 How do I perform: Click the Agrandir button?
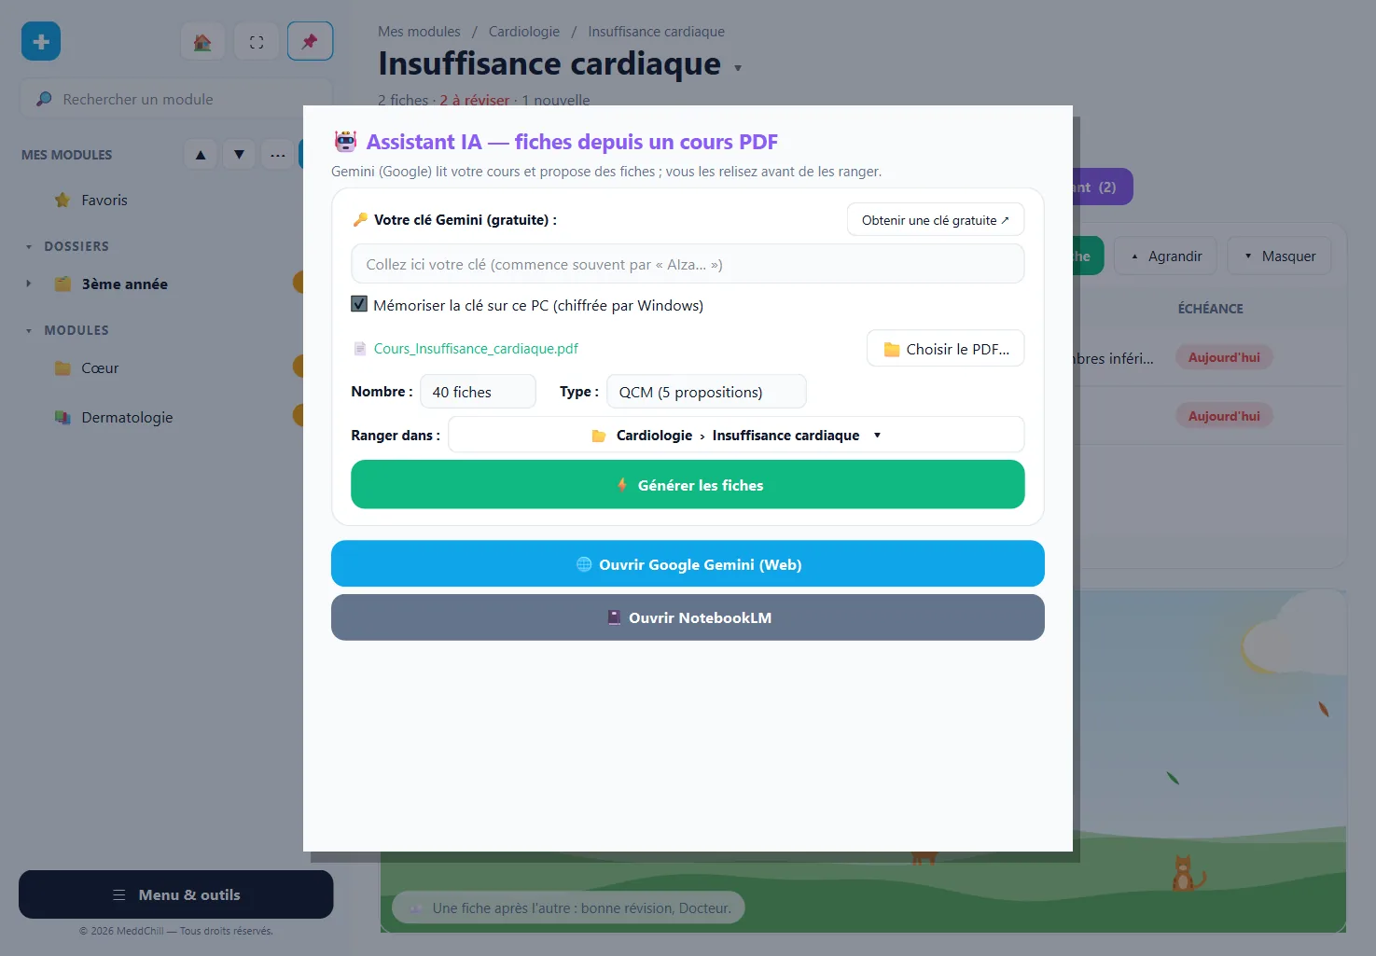pos(1165,256)
